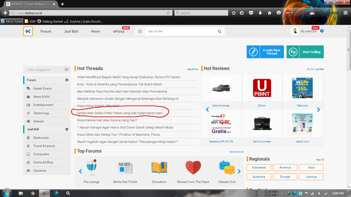Open Stories From The Heart icon
Screen dimensions: 351x197
(193, 167)
